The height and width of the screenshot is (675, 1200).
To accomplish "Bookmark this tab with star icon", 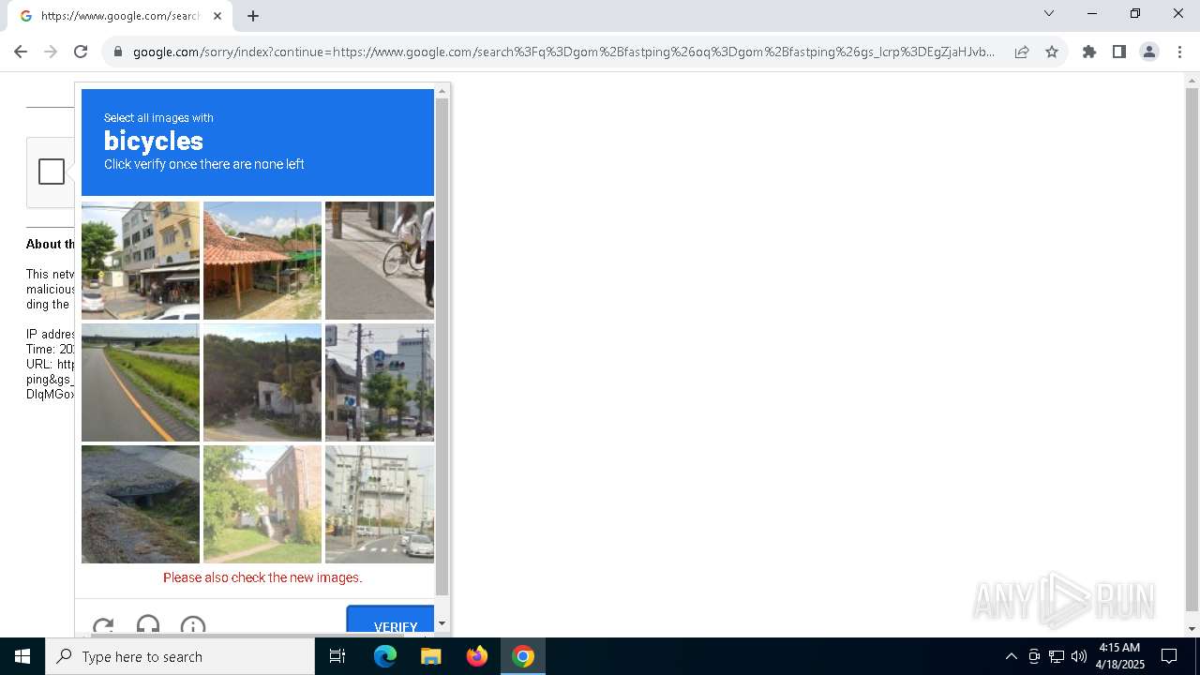I will pos(1052,52).
